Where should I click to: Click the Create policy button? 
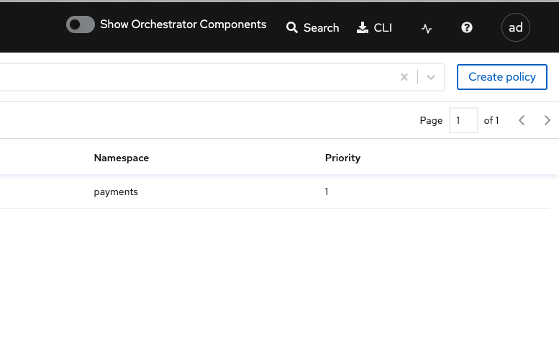[x=502, y=77]
